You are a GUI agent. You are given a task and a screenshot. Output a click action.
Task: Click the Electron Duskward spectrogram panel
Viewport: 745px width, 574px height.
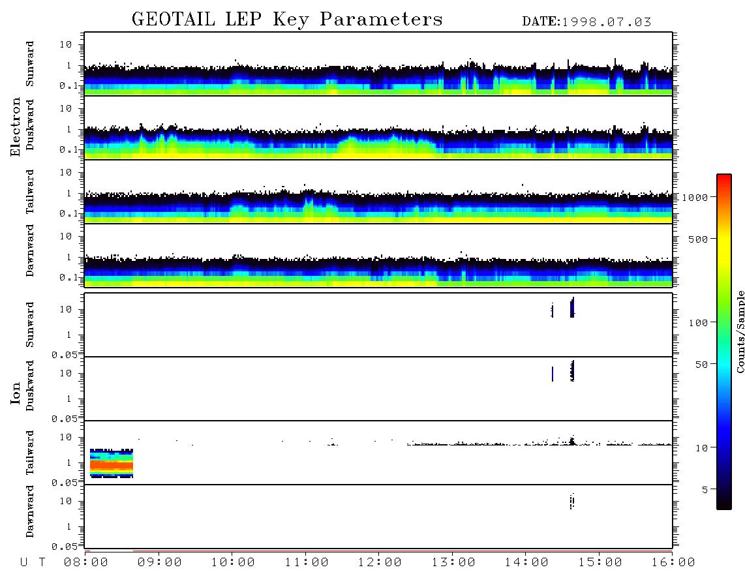378,128
